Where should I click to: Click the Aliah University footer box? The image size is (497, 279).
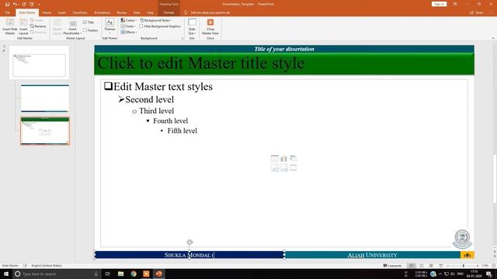pyautogui.click(x=372, y=255)
